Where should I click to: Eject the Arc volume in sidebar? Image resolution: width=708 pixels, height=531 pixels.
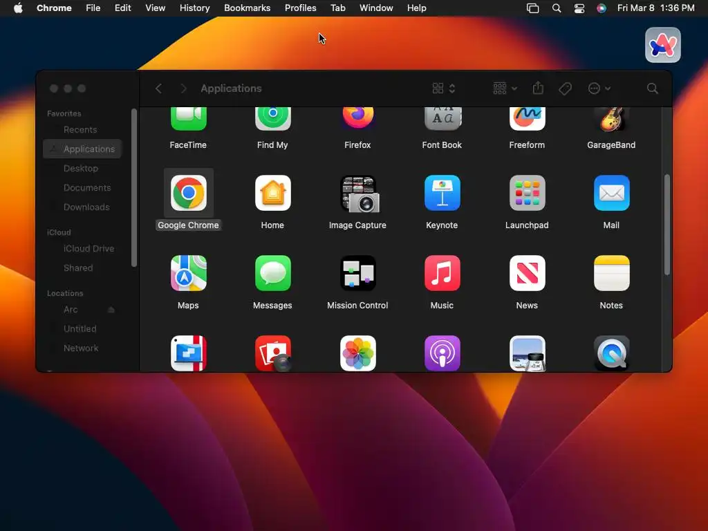[x=111, y=310]
